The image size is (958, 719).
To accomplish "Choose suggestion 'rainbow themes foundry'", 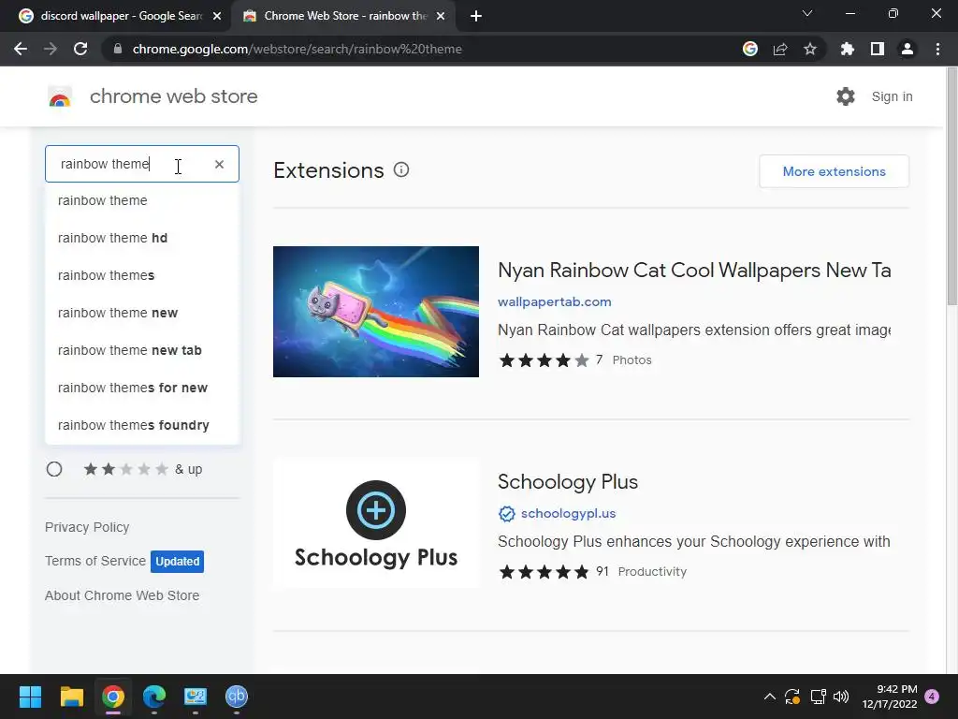I will (x=142, y=425).
